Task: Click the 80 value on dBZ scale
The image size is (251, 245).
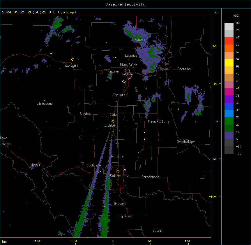Action: 238,23
